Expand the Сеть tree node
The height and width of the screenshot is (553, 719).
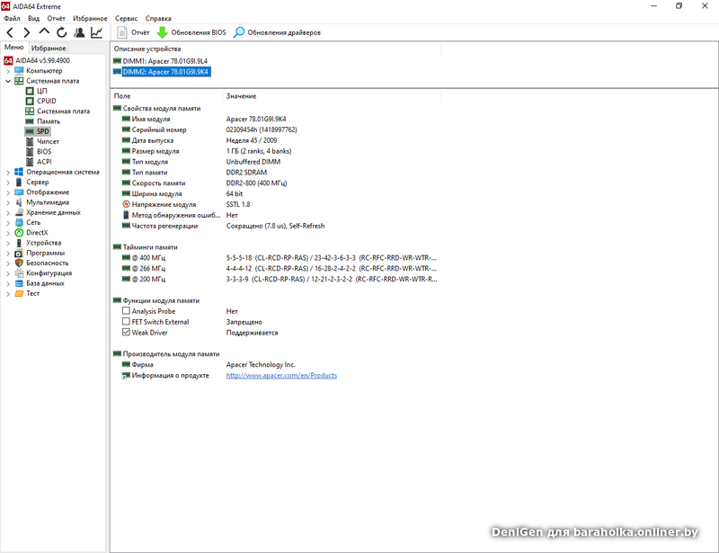tap(8, 223)
